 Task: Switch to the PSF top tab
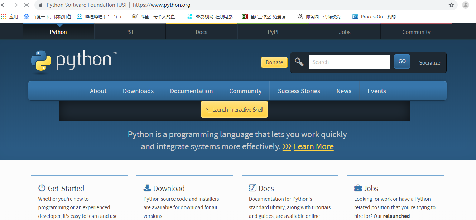[130, 32]
